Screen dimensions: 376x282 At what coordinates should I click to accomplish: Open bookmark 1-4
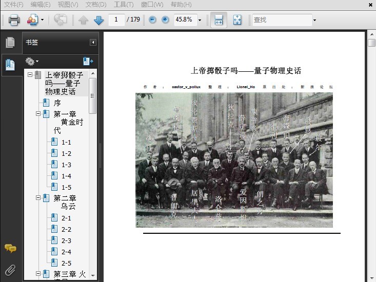[66, 176]
